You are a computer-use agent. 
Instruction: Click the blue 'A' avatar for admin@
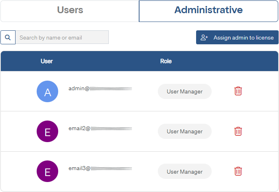tap(47, 92)
